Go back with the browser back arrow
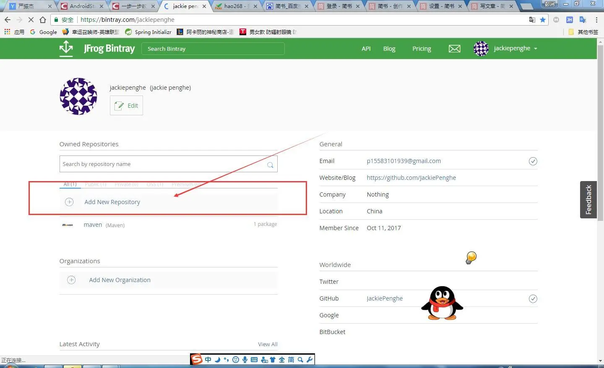 (x=8, y=20)
